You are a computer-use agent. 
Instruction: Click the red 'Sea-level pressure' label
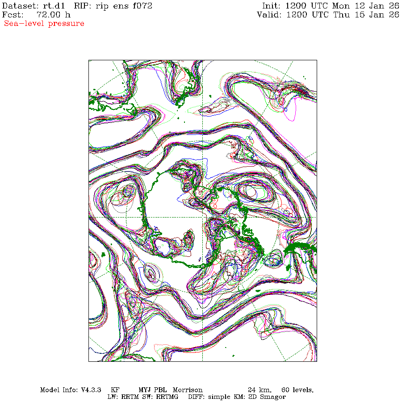click(44, 24)
